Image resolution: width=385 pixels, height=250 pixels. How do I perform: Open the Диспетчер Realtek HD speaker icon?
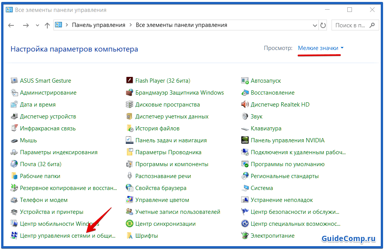[x=245, y=104]
